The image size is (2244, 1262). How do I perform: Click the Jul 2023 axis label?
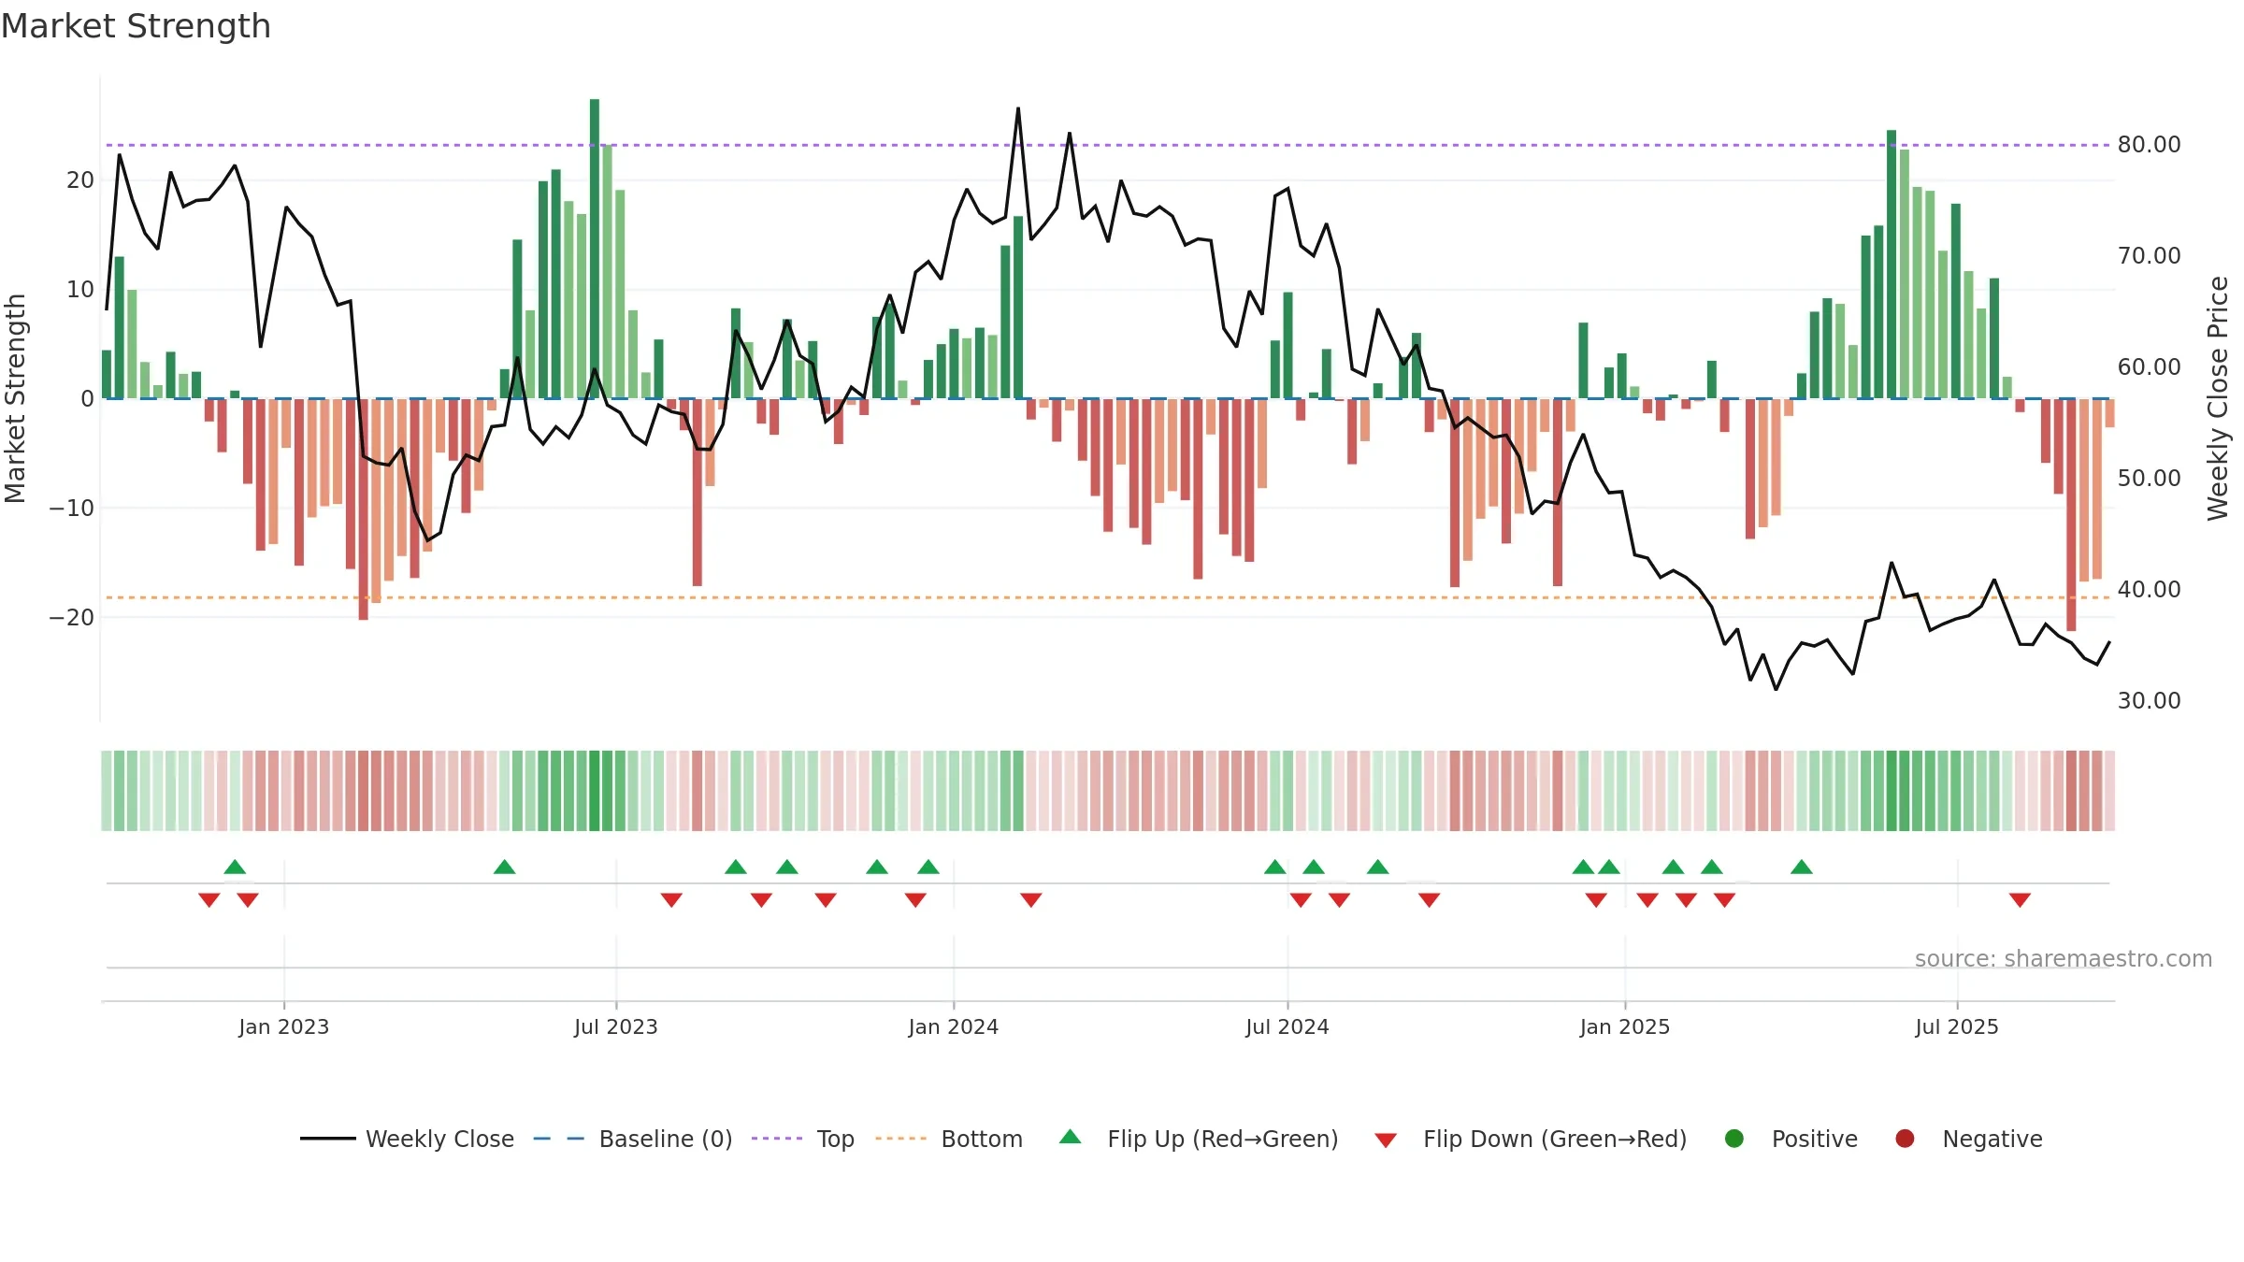tap(616, 1026)
